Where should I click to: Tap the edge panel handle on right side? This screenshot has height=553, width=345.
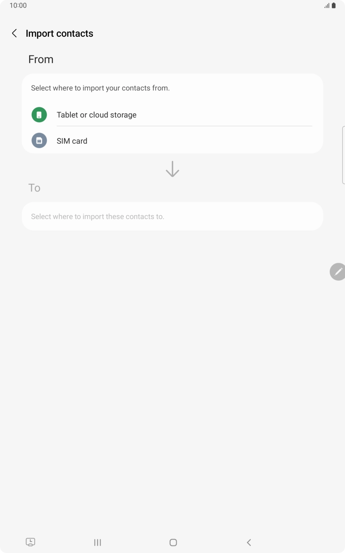[x=343, y=155]
